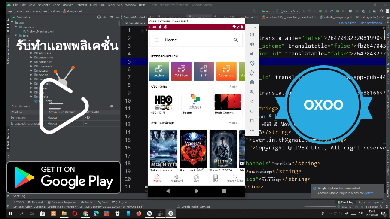Open emulator extended controls (three dots)
This screenshot has height=219, width=390.
tap(252, 130)
